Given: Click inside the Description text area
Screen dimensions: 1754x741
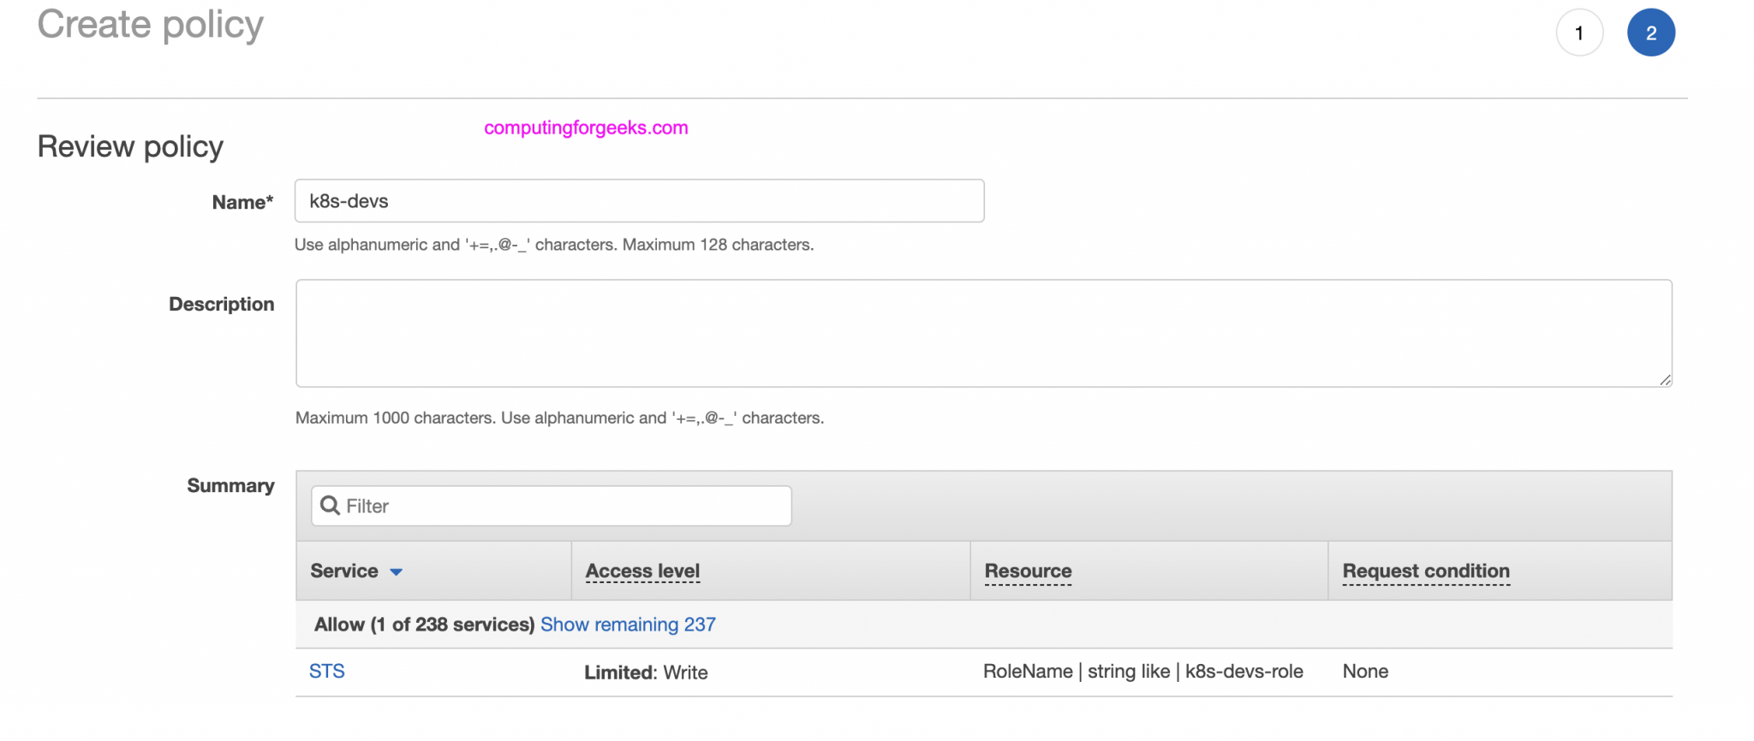Looking at the screenshot, I should coord(983,333).
